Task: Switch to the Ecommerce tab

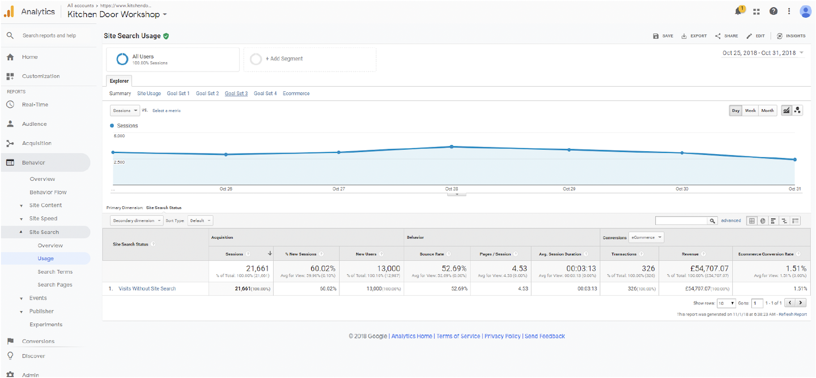Action: click(x=296, y=94)
